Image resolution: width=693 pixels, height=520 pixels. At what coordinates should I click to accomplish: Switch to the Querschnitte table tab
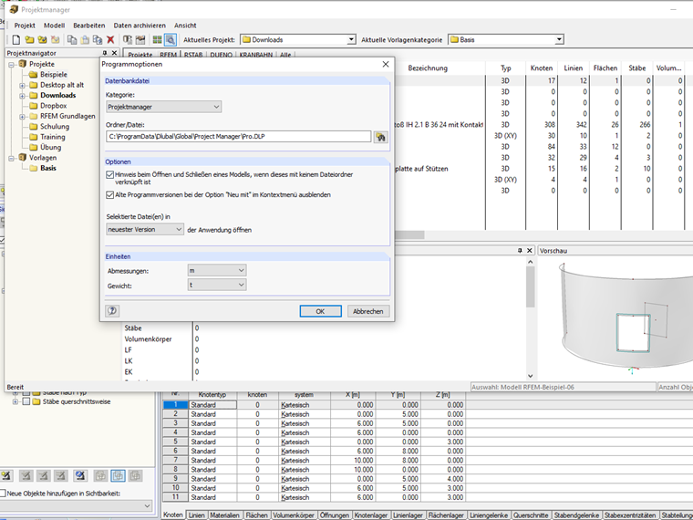point(531,515)
